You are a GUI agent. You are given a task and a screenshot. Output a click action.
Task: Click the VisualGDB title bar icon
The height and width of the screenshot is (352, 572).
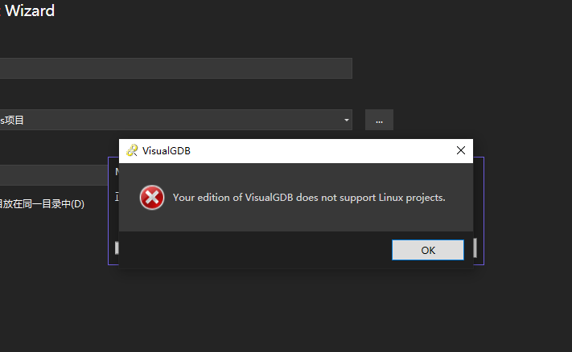pos(132,150)
